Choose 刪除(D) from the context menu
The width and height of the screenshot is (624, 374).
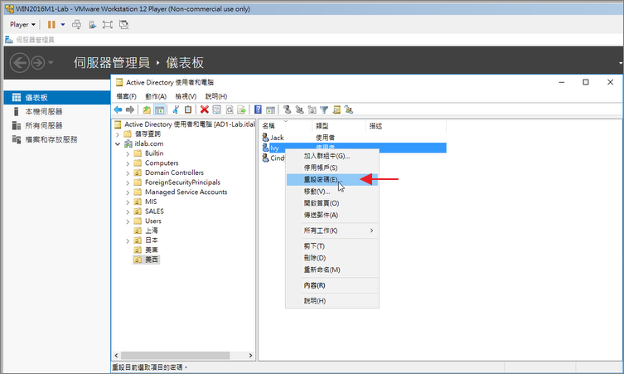coord(332,258)
